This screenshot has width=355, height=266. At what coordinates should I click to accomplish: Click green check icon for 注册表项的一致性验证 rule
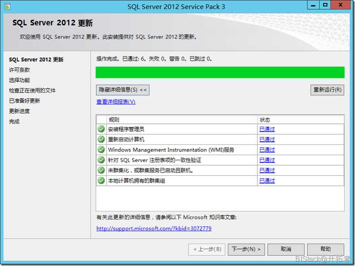[101, 160]
